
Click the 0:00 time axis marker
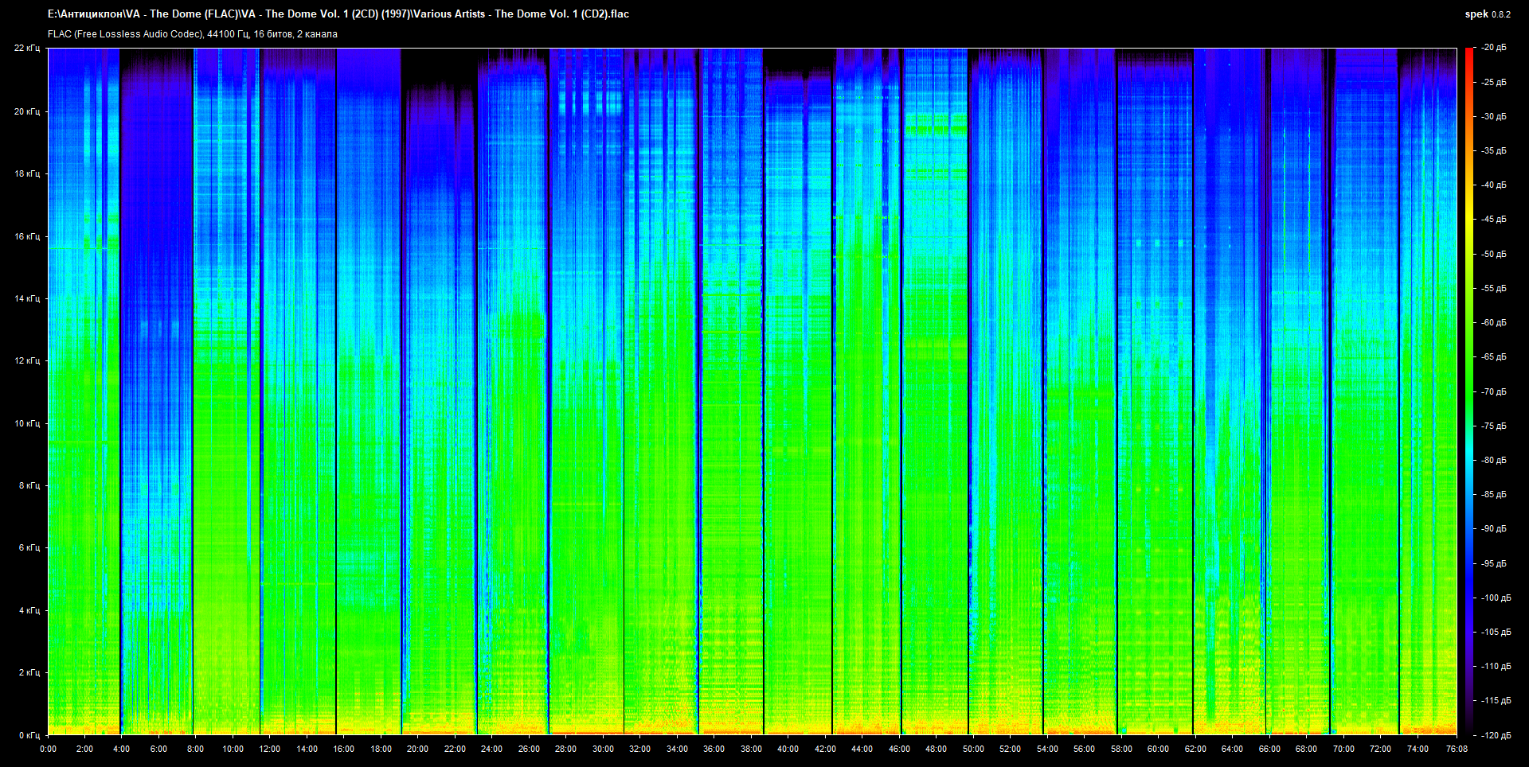point(48,749)
